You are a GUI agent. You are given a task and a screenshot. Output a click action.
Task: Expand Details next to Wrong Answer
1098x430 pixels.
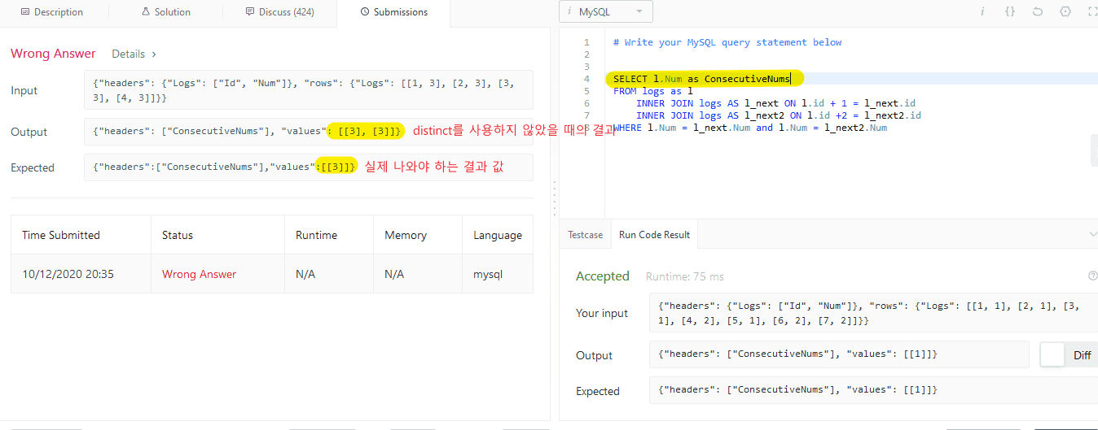(x=134, y=54)
